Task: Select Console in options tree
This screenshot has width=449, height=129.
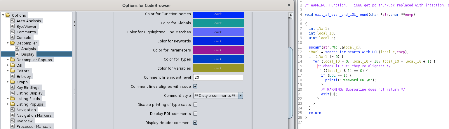Action: click(x=24, y=37)
